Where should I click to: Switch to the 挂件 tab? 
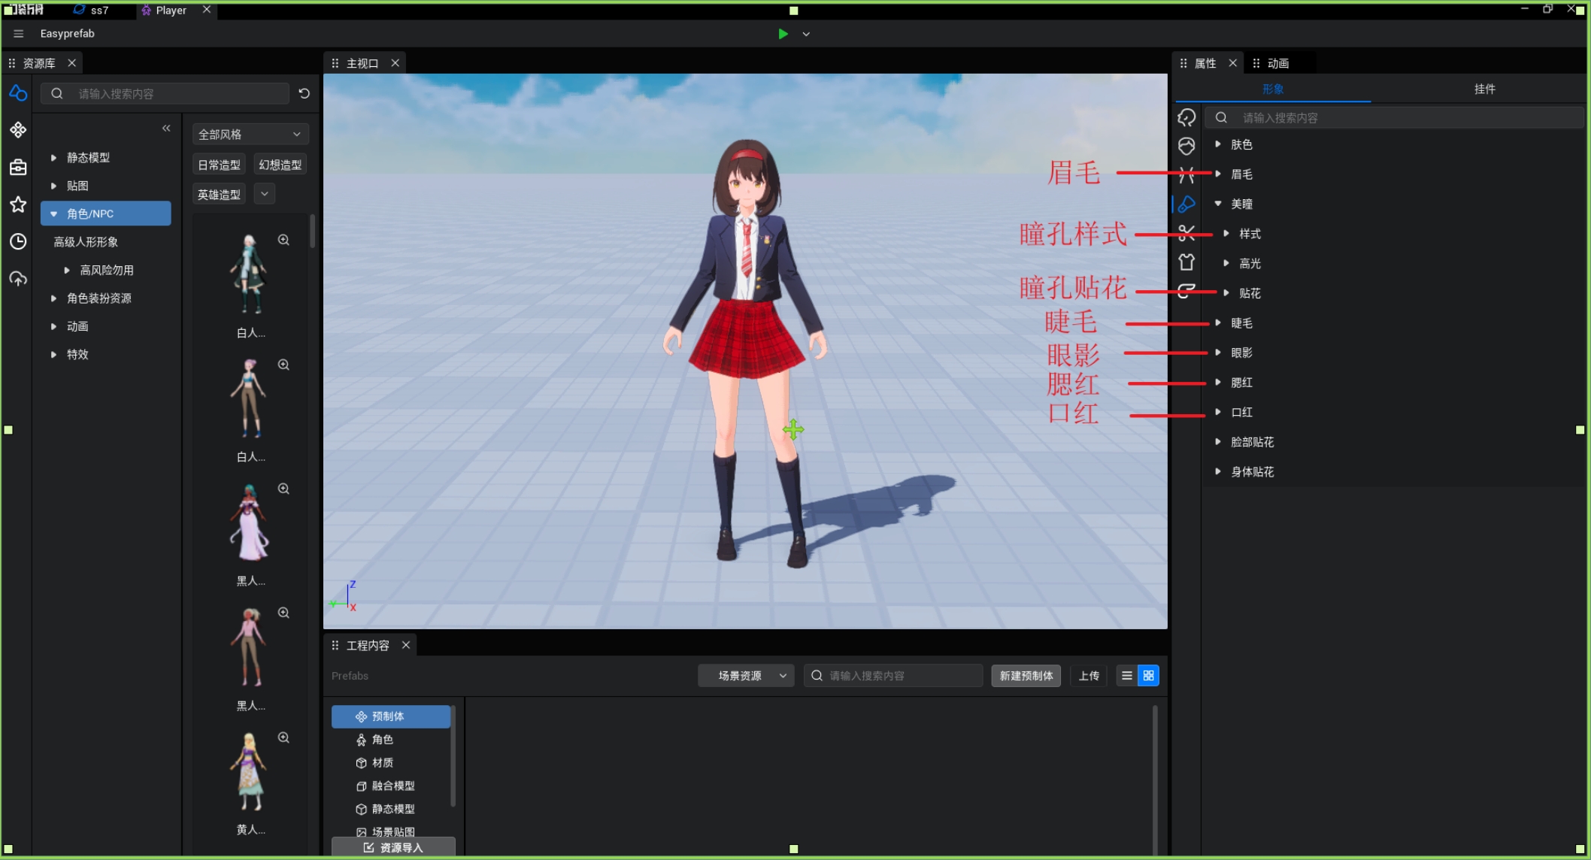[1484, 89]
